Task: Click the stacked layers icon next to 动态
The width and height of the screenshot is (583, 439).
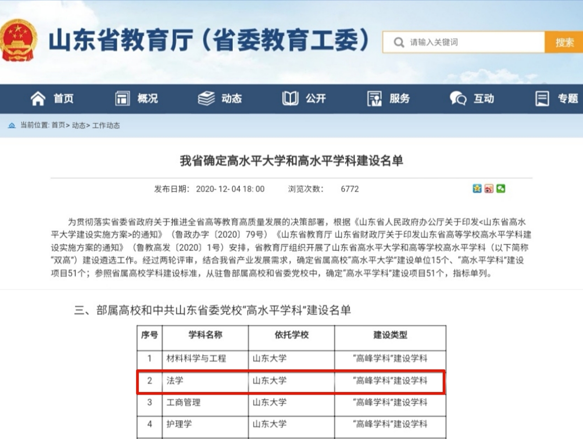Action: 206,99
